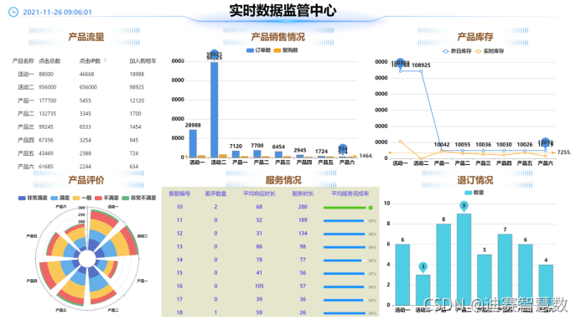This screenshot has width=581, height=320.
Task: Click the 产品三 row value 99245
Action: click(46, 126)
